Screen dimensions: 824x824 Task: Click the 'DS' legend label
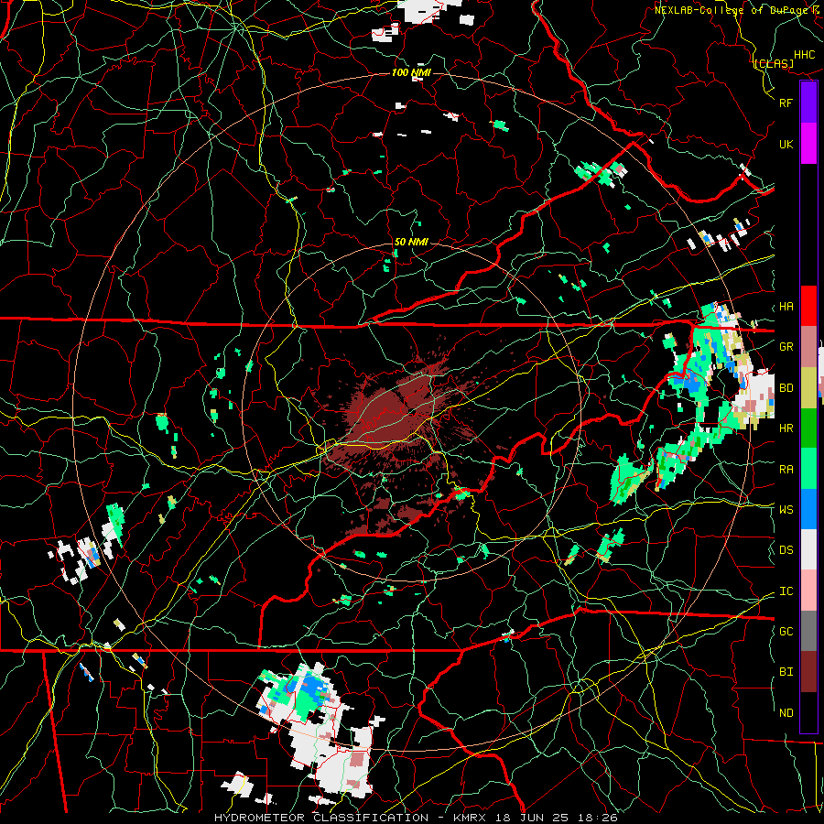pyautogui.click(x=786, y=550)
